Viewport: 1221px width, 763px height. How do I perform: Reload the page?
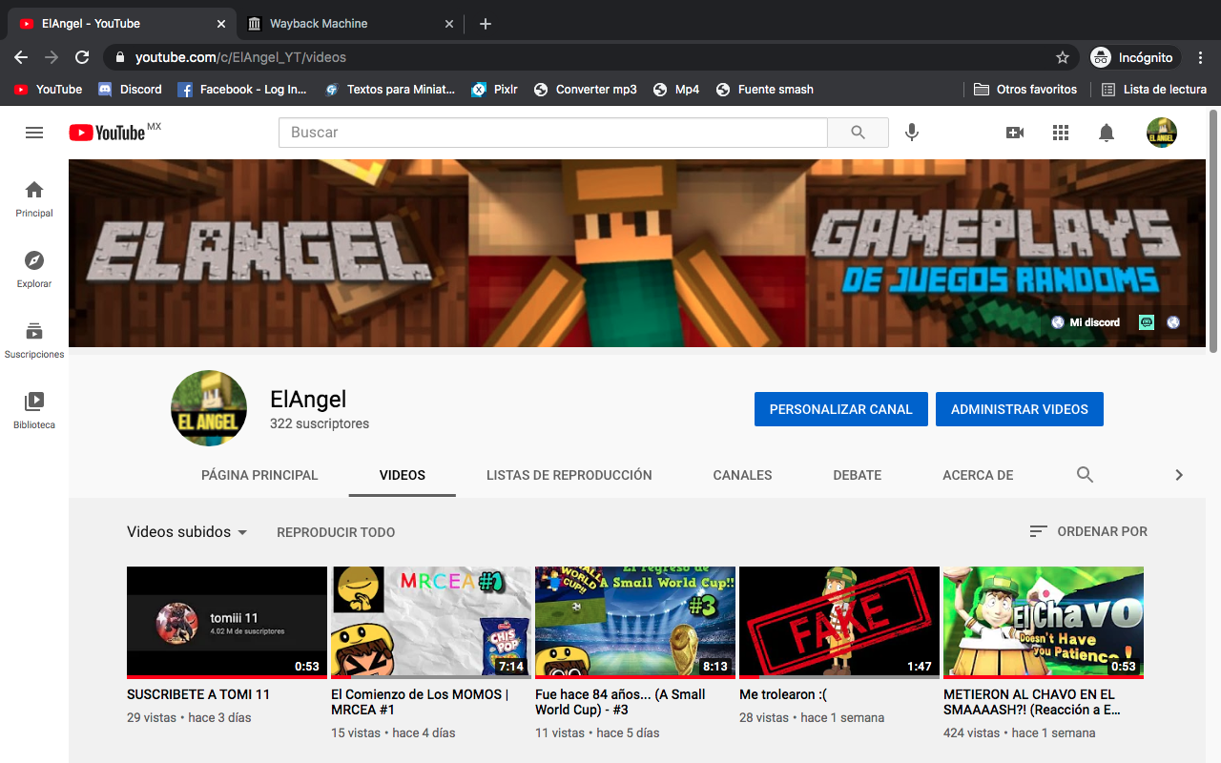[x=82, y=57]
